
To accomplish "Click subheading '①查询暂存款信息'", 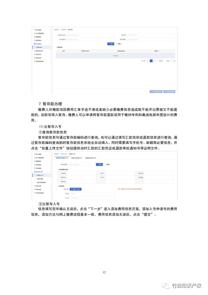I will (x=52, y=132).
